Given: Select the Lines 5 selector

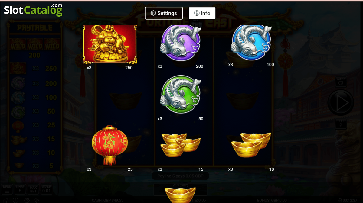Looking at the screenshot, I should pyautogui.click(x=20, y=189).
